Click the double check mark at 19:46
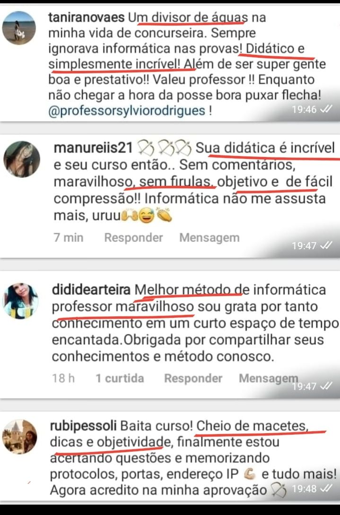Viewport: 340px width, 515px height. [326, 109]
